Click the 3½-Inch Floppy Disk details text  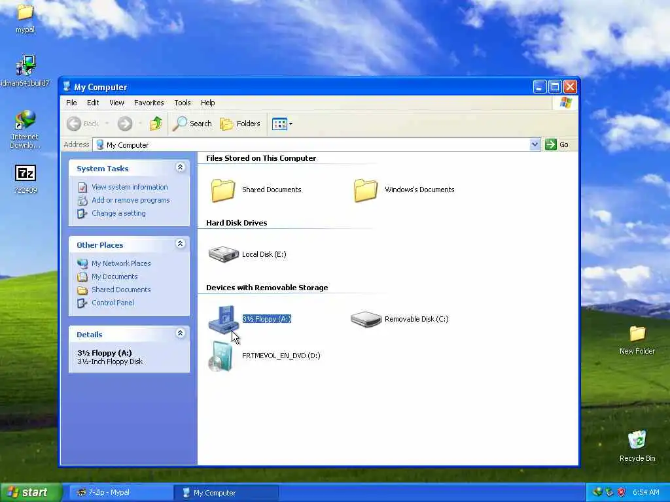click(x=110, y=361)
